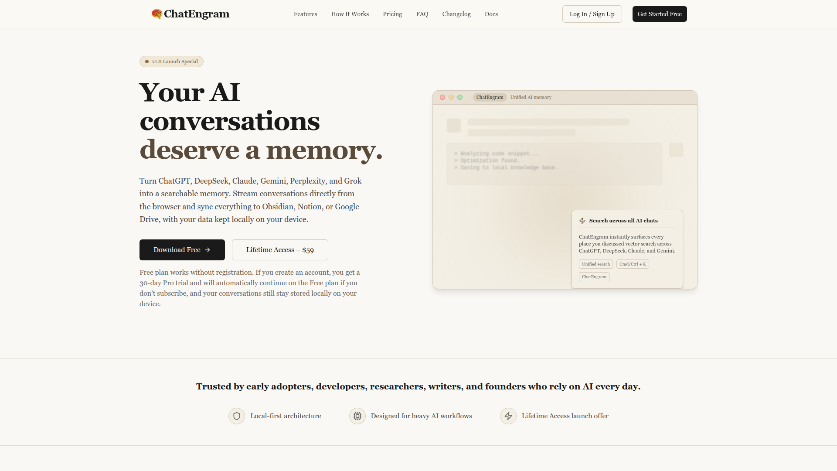Viewport: 837px width, 471px height.
Task: Go to How It Works section
Action: 350,14
